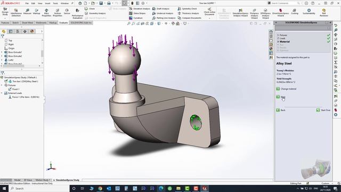The width and height of the screenshot is (341, 192).
Task: Launch DFMXpress Analysis Wizard
Action: [265, 14]
